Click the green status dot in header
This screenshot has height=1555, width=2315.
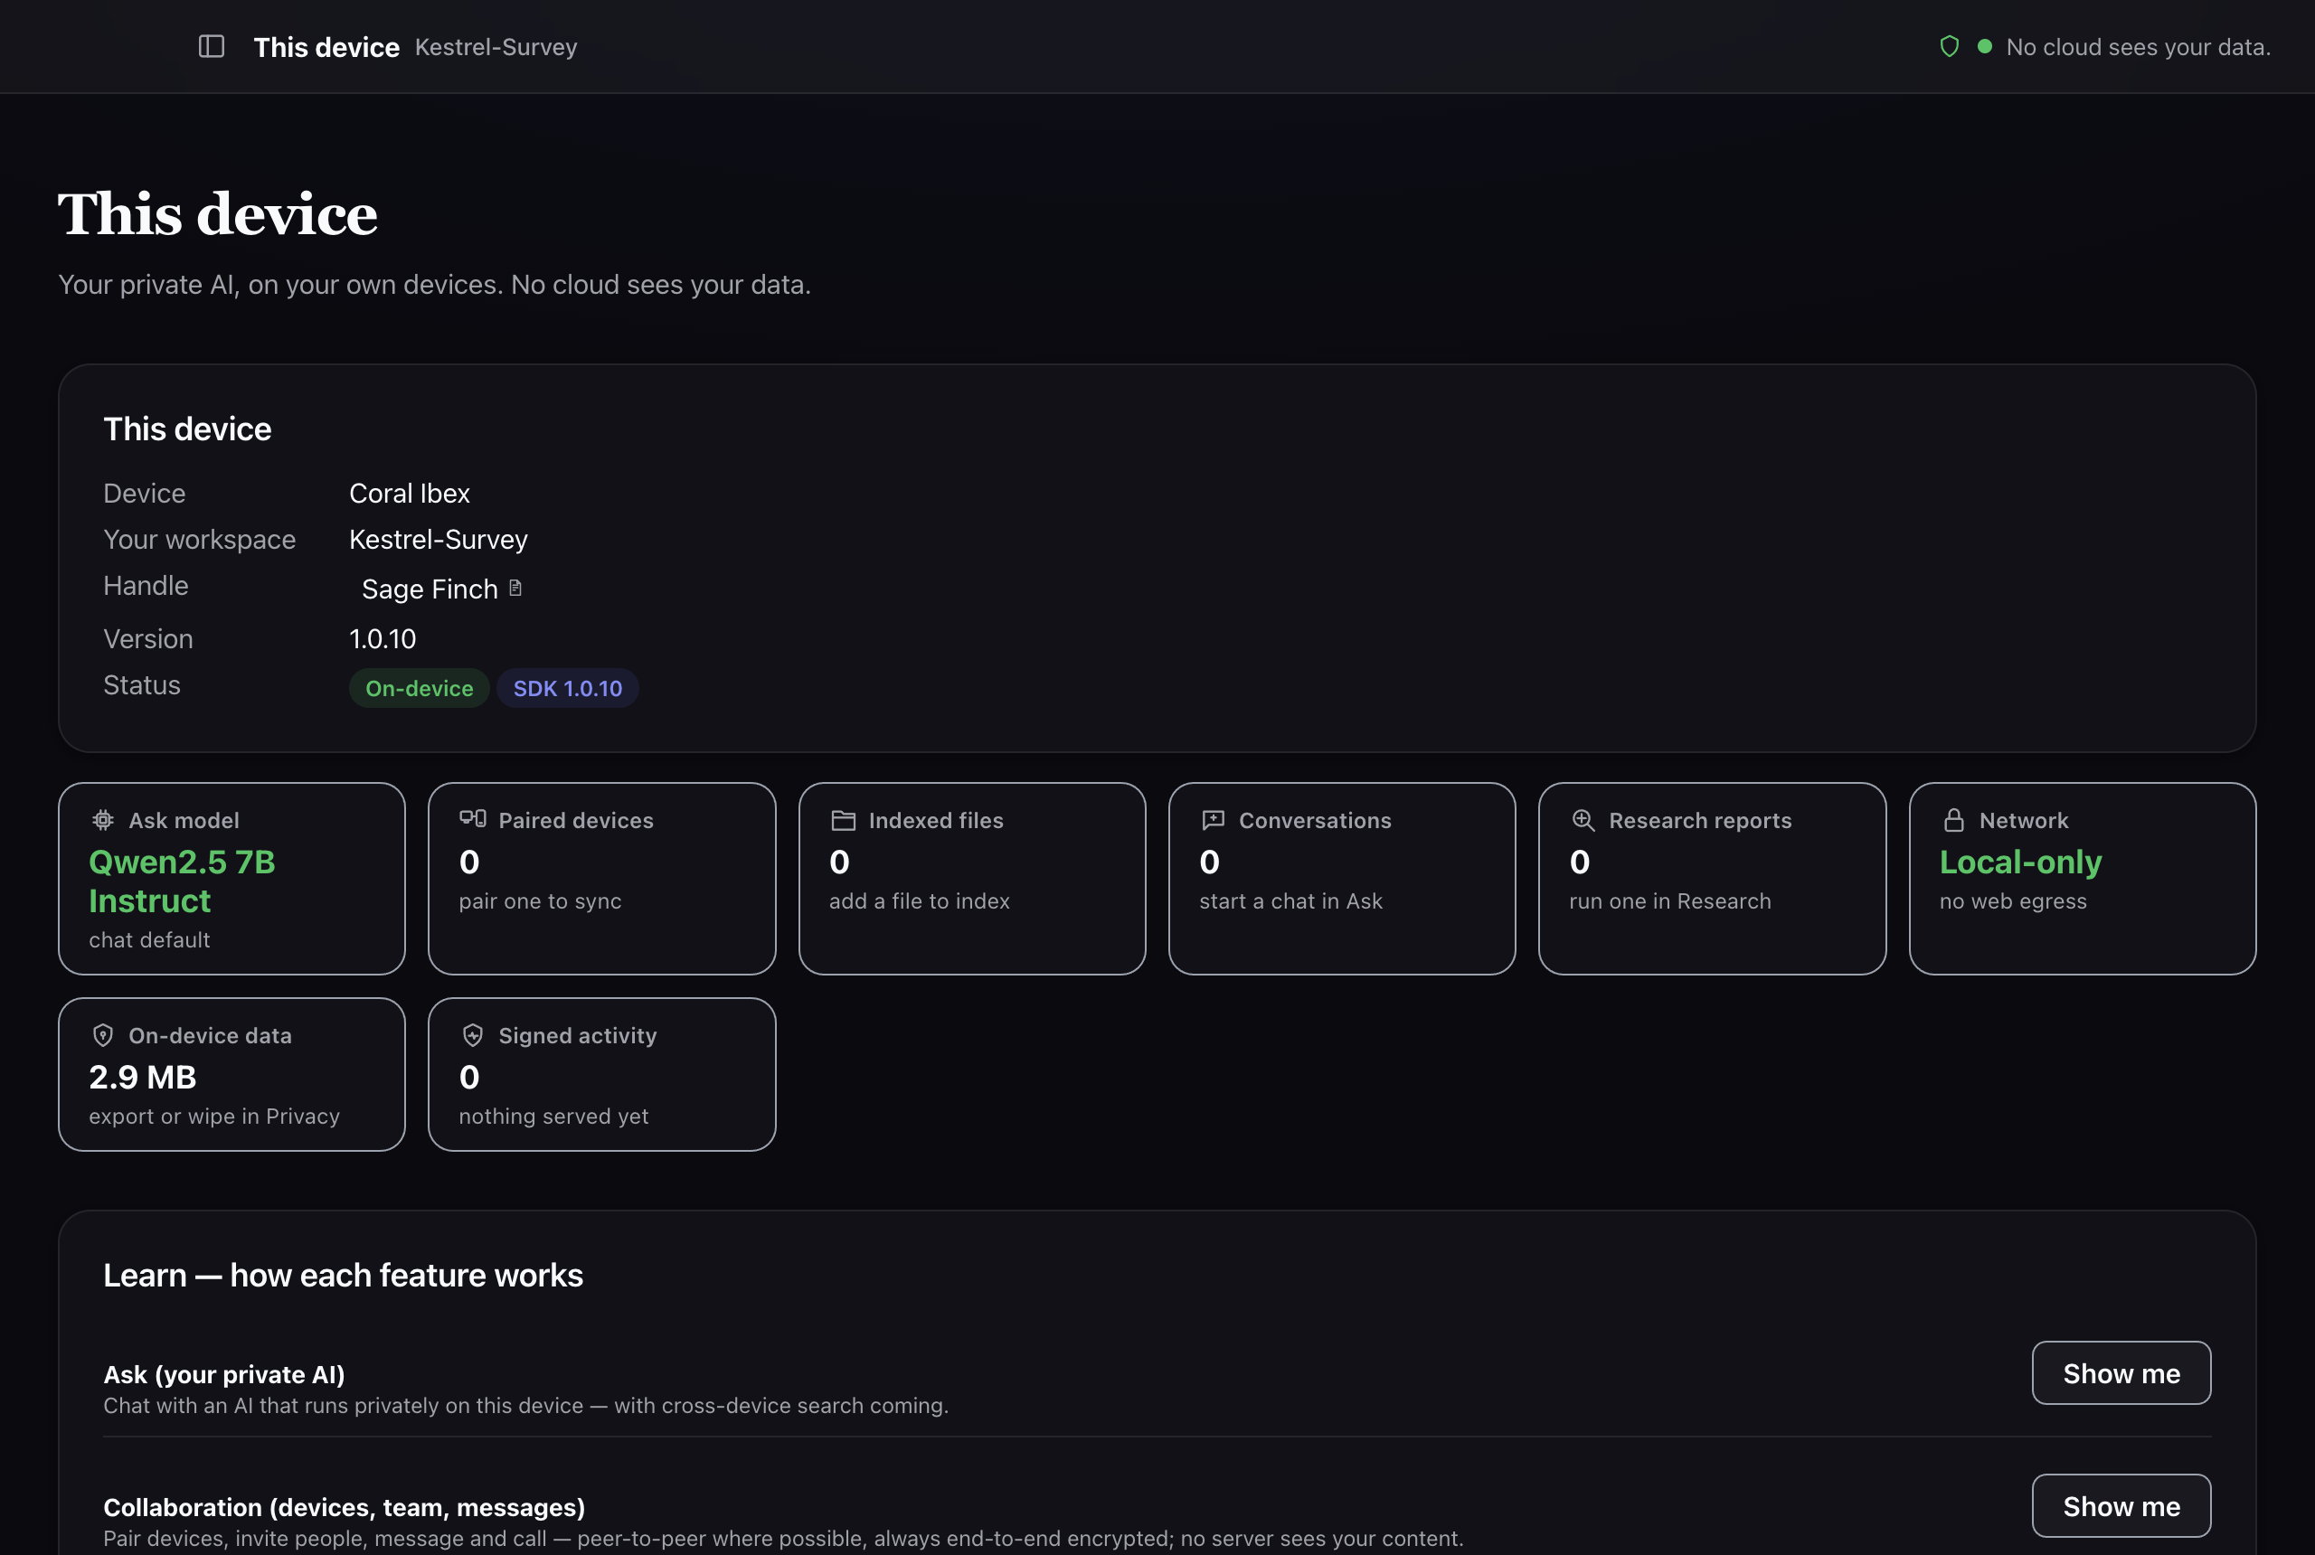click(1985, 47)
